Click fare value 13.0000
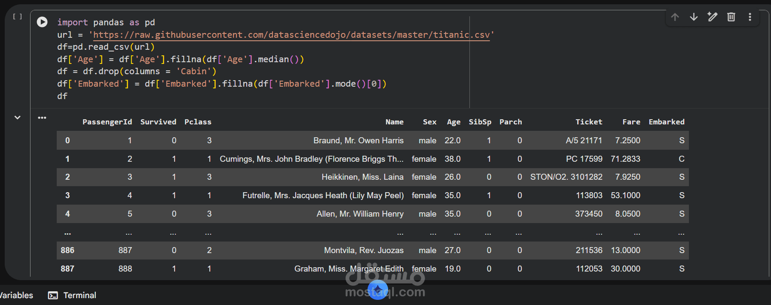This screenshot has width=771, height=305. tap(625, 250)
